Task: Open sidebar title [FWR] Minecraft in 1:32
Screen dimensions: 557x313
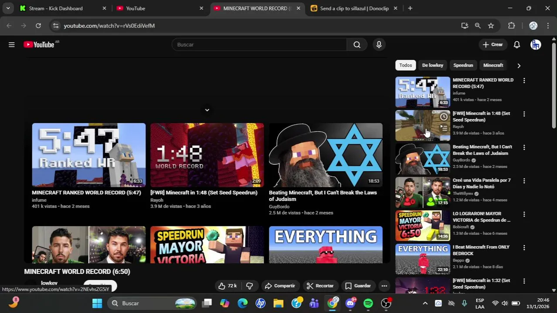Action: [x=481, y=284]
